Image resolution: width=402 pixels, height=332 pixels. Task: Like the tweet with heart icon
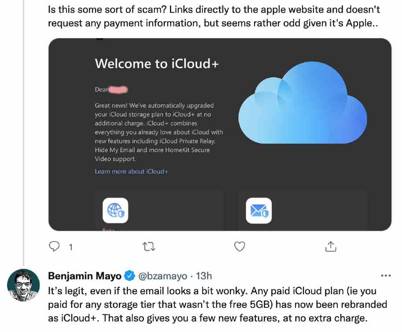pos(240,247)
